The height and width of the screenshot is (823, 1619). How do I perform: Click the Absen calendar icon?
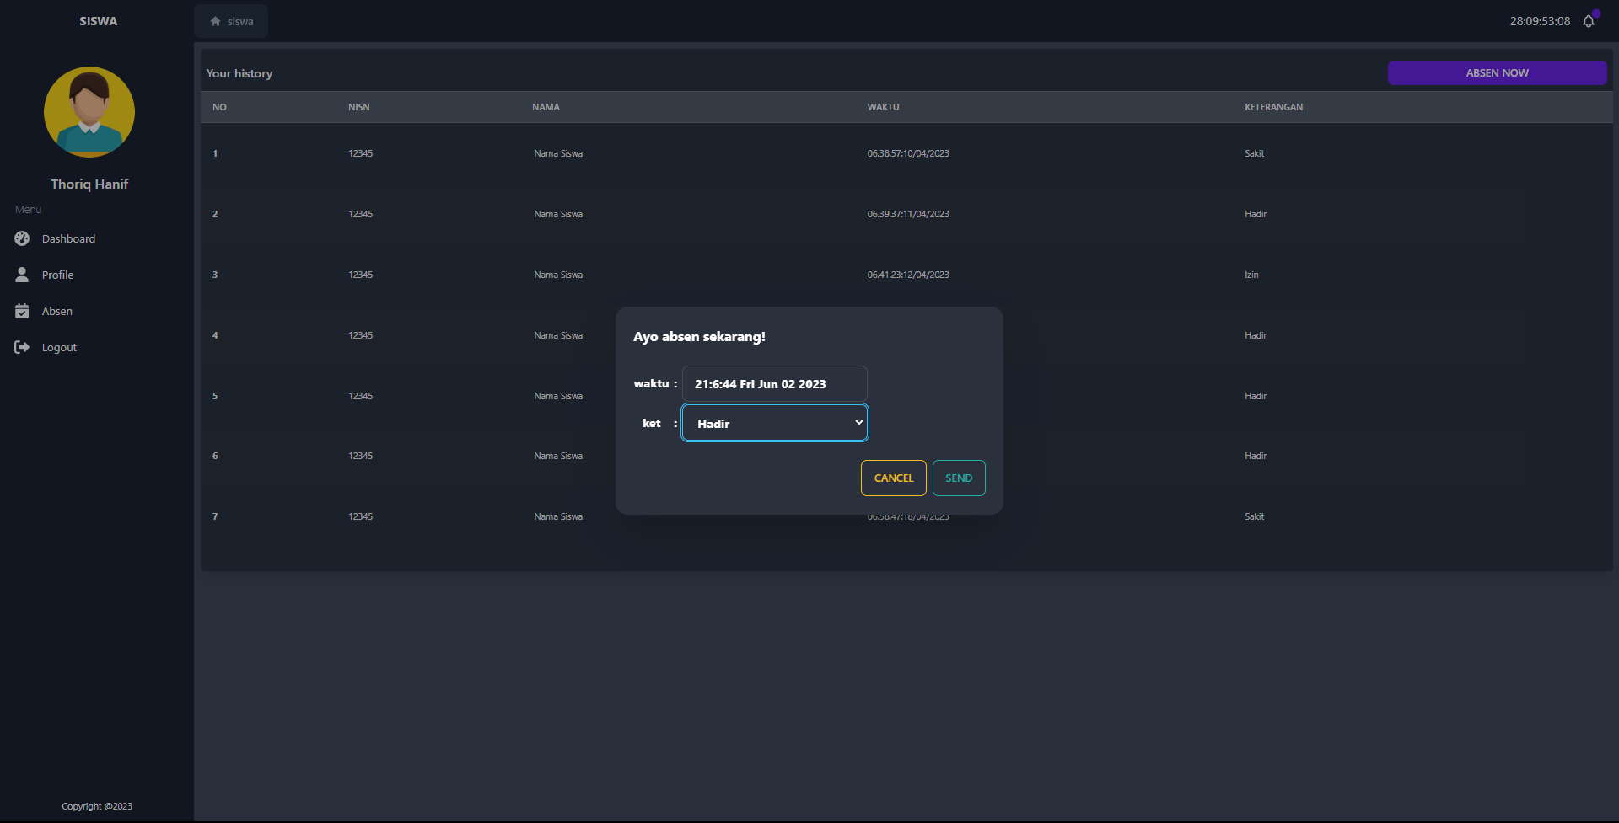(x=22, y=311)
